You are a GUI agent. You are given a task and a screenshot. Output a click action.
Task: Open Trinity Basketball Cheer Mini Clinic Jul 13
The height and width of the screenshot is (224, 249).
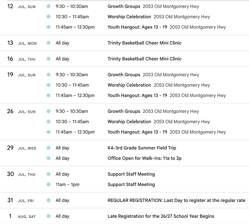click(145, 43)
